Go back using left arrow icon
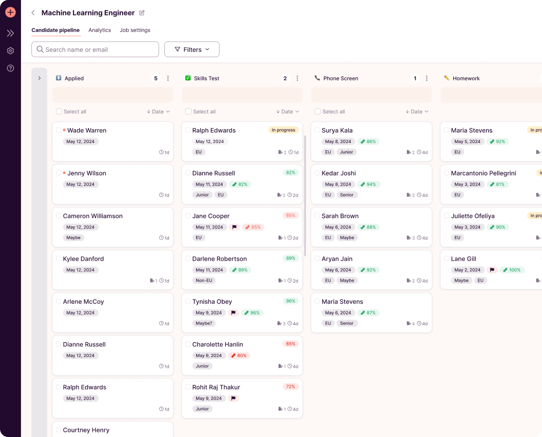Screen dimensions: 542x437 (x=33, y=13)
